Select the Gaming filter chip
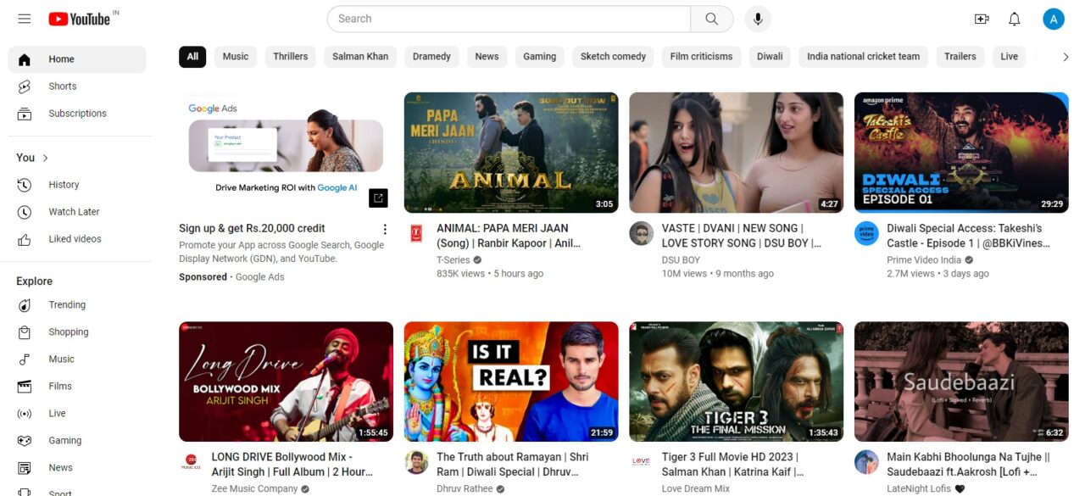The image size is (1085, 496). pos(539,57)
